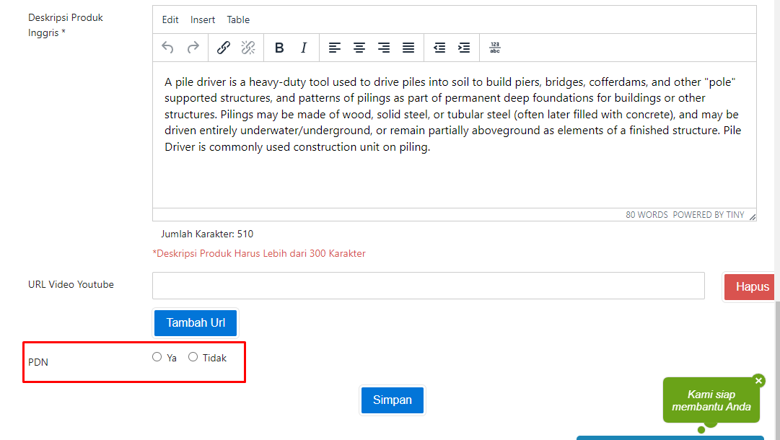This screenshot has height=440, width=780.
Task: Undo the last edit in editor
Action: click(x=167, y=48)
